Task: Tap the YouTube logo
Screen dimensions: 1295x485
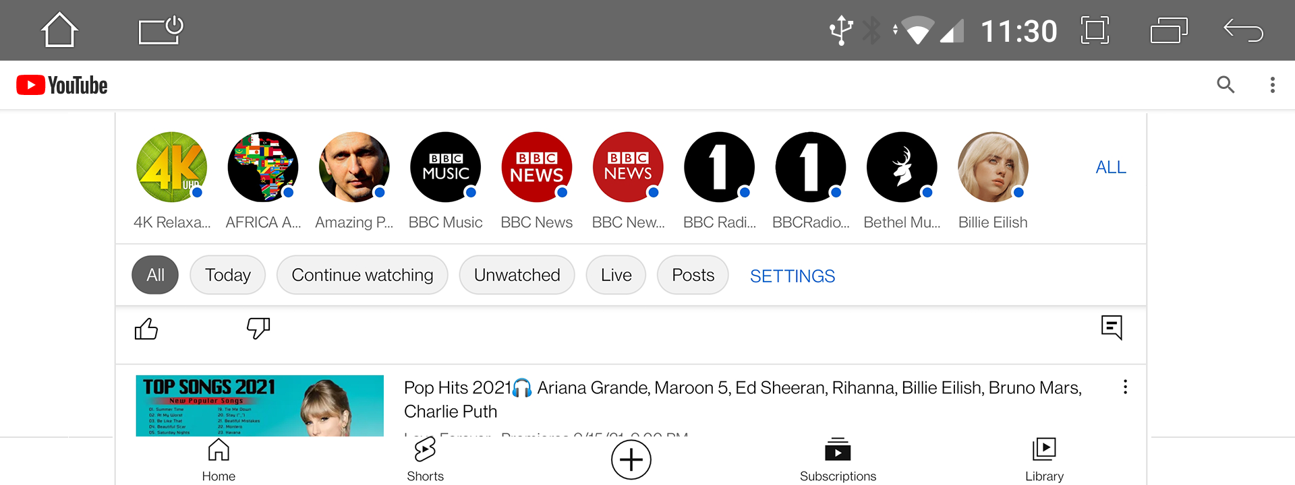Action: pyautogui.click(x=62, y=86)
